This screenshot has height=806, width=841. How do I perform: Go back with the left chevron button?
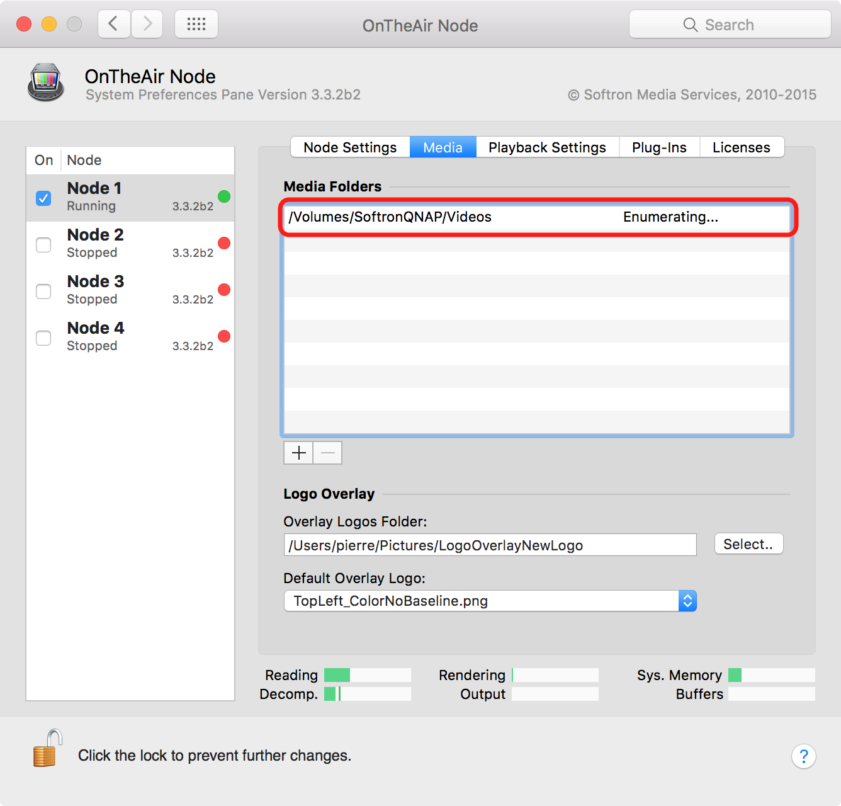pos(114,25)
